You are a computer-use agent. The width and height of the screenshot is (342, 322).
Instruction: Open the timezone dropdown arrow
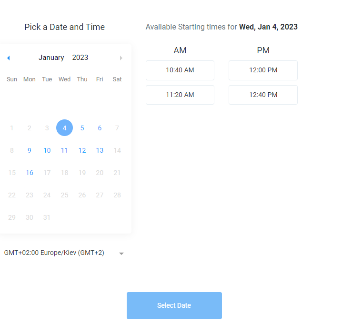click(121, 254)
